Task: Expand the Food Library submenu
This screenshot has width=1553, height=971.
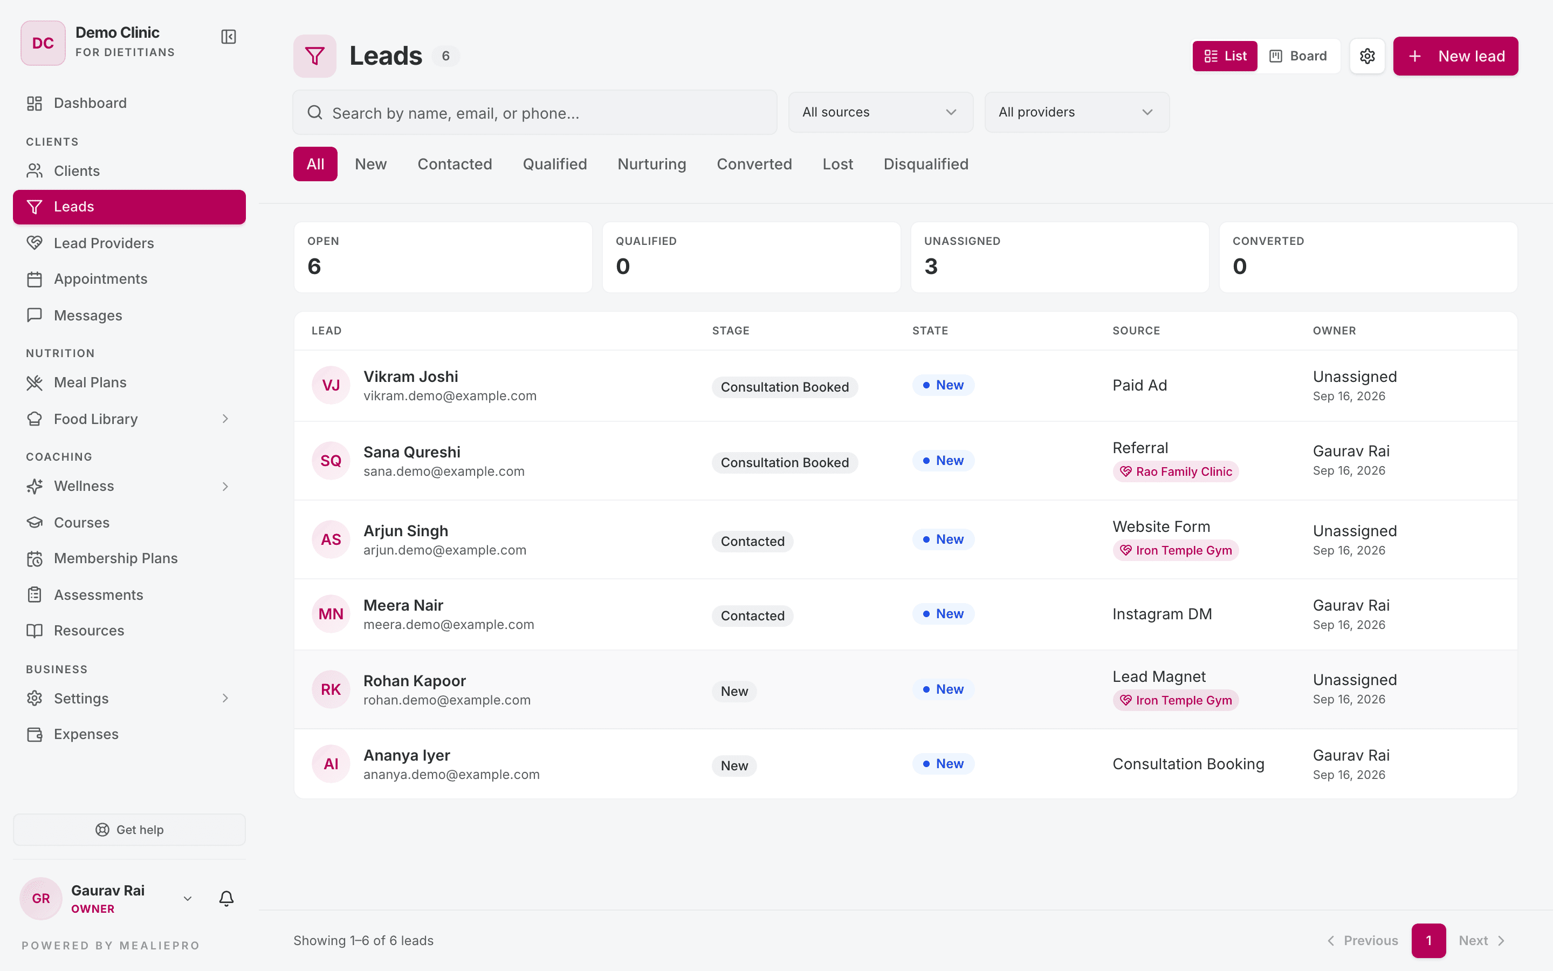Action: pyautogui.click(x=225, y=419)
